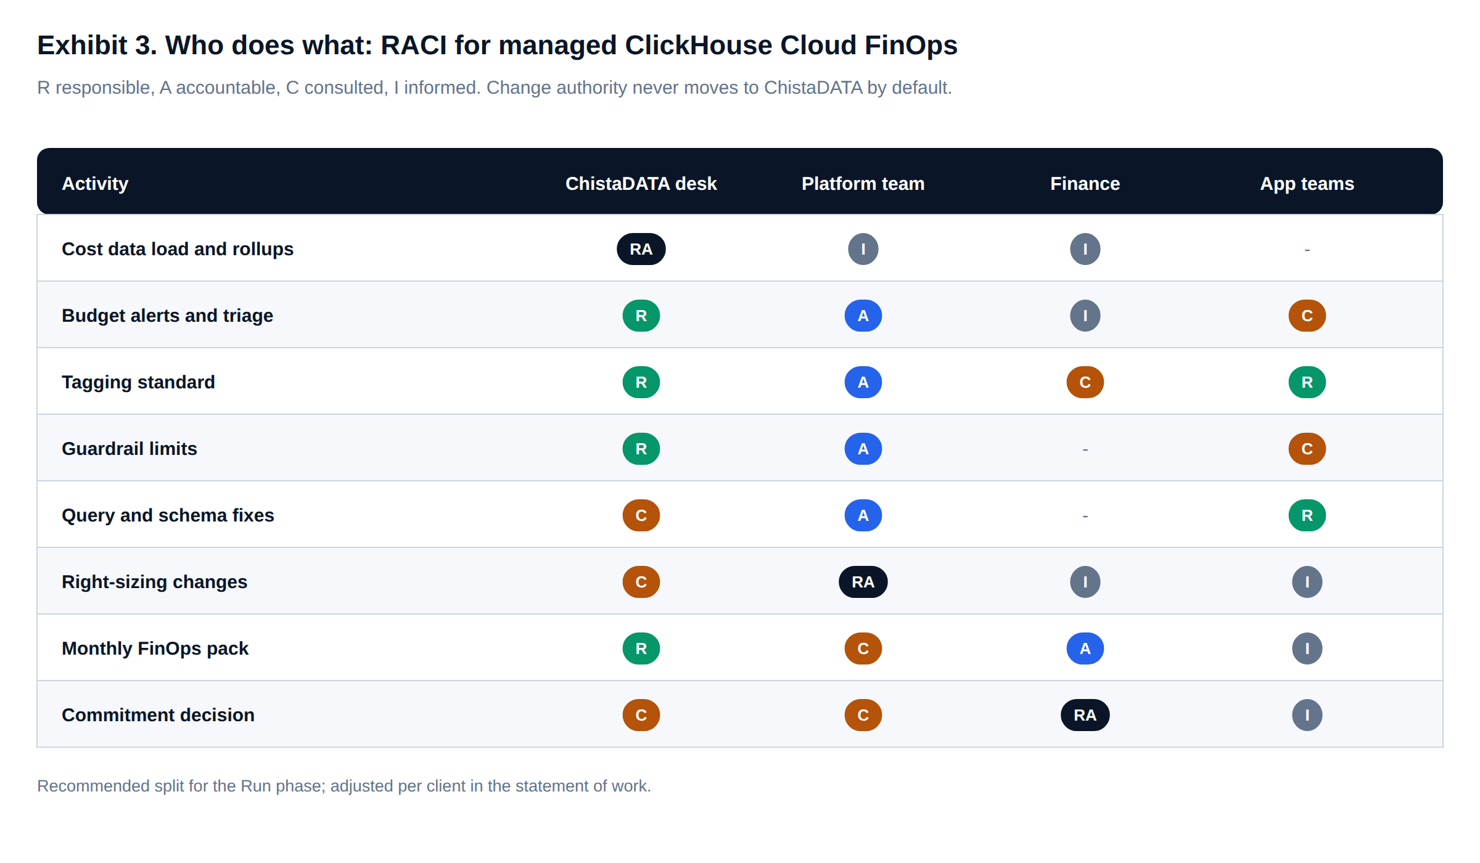The height and width of the screenshot is (863, 1480).
Task: Click the Platform team column header
Action: point(863,184)
